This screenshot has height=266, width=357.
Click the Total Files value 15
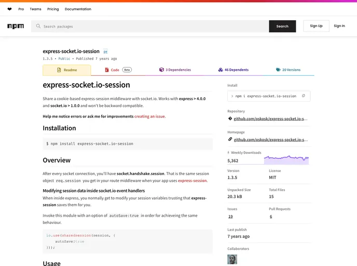tap(271, 197)
